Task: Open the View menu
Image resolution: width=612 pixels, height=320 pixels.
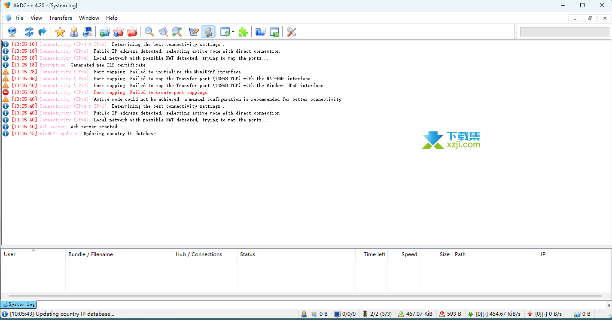Action: 37,18
